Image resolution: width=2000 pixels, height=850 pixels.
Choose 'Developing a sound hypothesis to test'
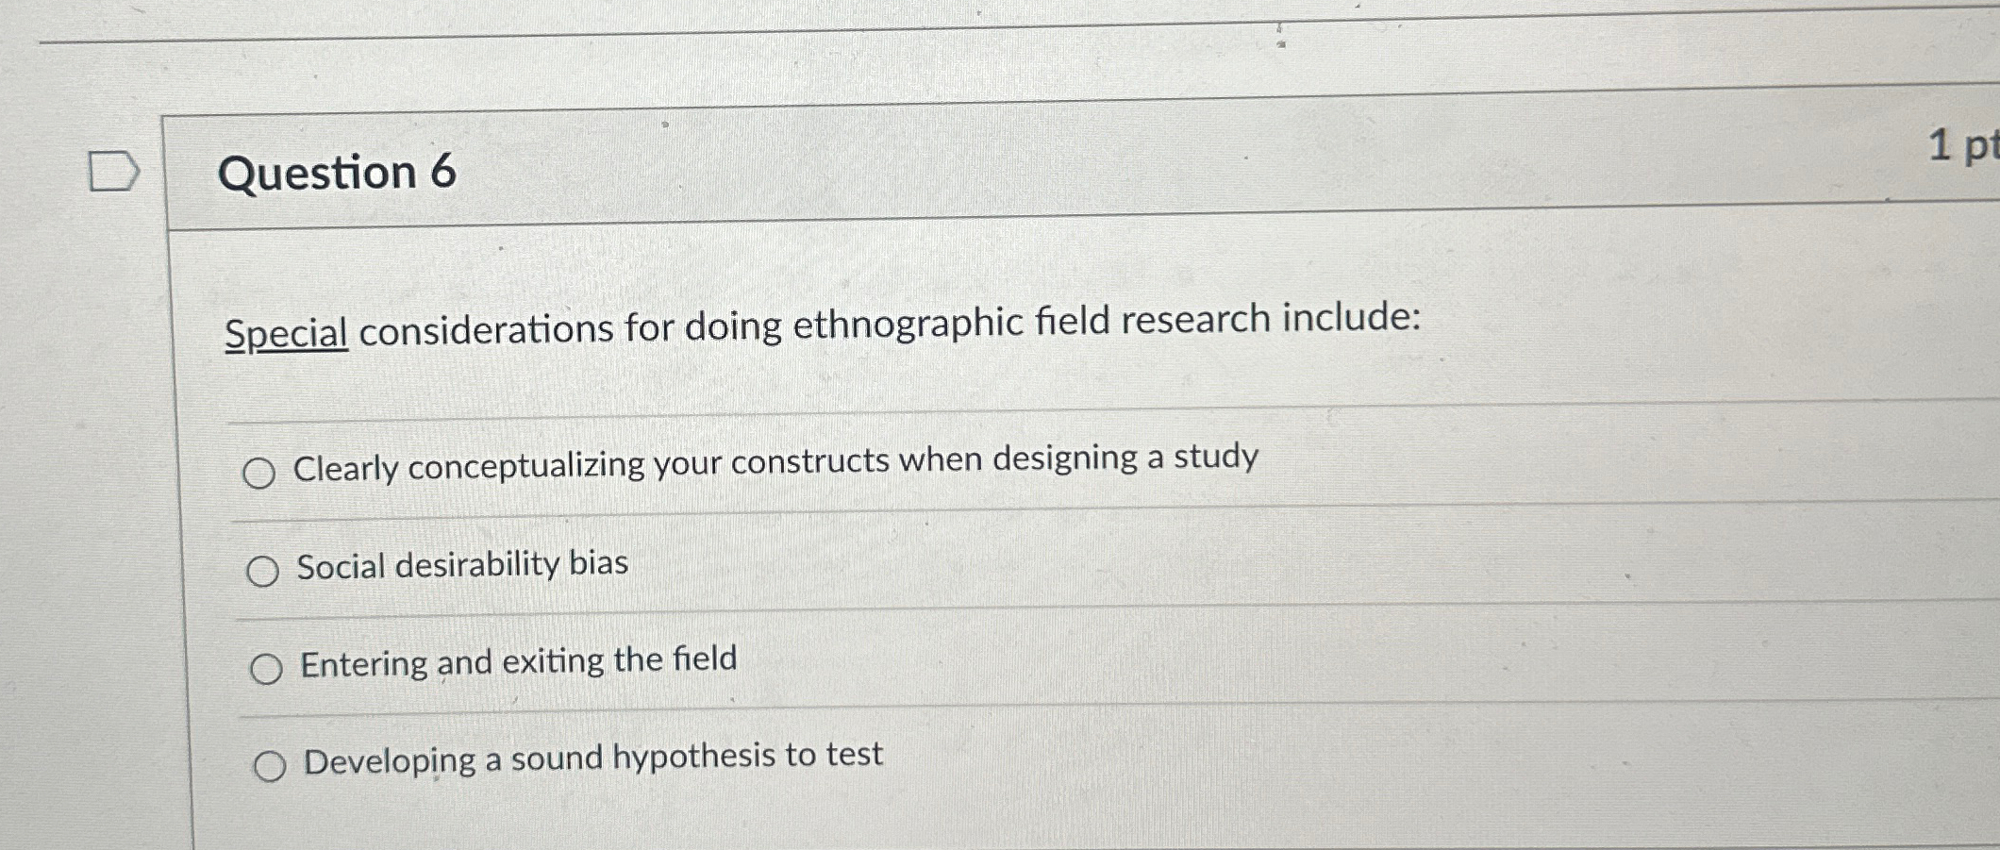pyautogui.click(x=273, y=766)
